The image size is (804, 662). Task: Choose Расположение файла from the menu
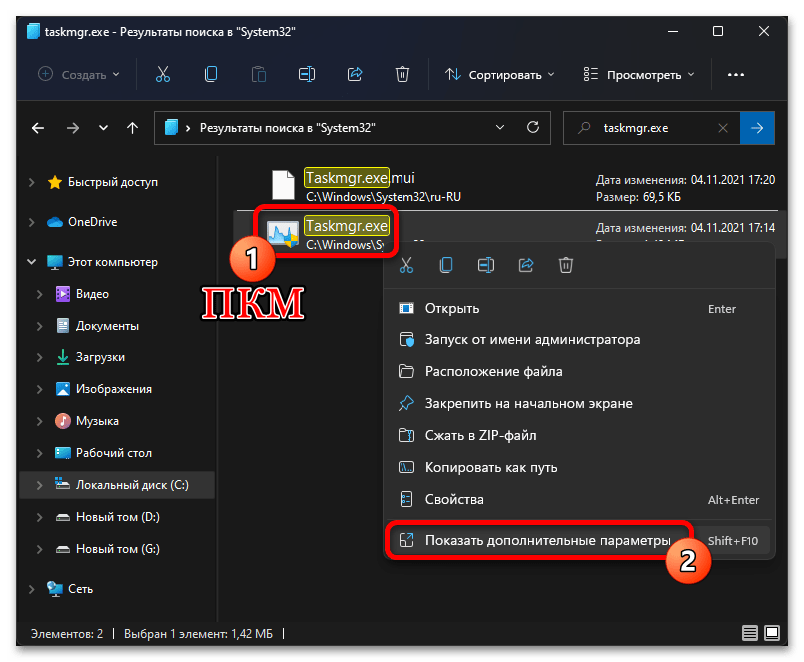(x=578, y=371)
